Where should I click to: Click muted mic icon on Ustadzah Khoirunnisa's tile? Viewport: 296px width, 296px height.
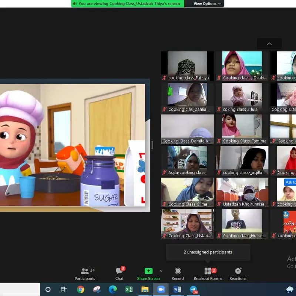219,204
